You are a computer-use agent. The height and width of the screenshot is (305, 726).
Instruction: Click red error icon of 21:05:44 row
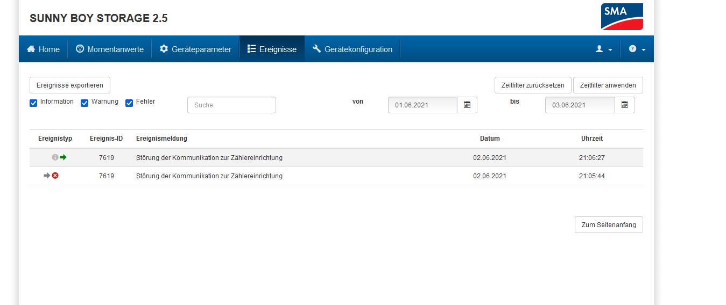55,176
